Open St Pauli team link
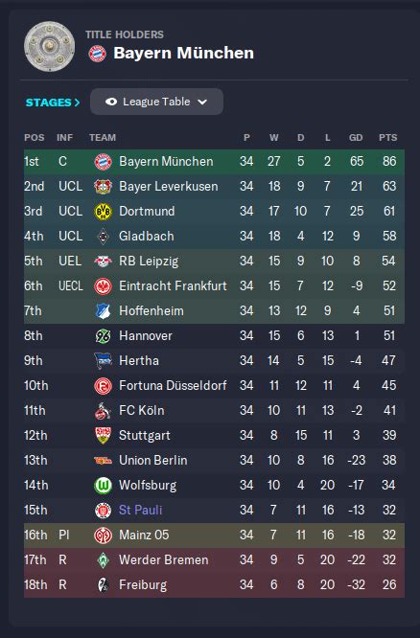 tap(141, 510)
